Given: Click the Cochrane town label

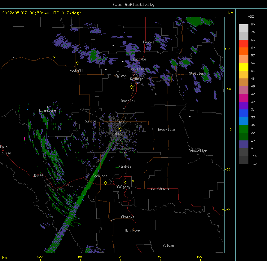Looking at the screenshot, I should click(x=100, y=176).
